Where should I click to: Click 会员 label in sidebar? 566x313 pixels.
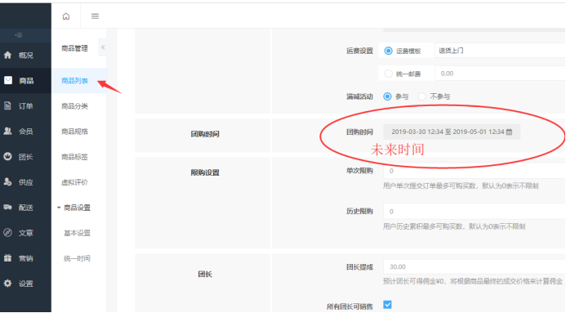click(x=26, y=132)
